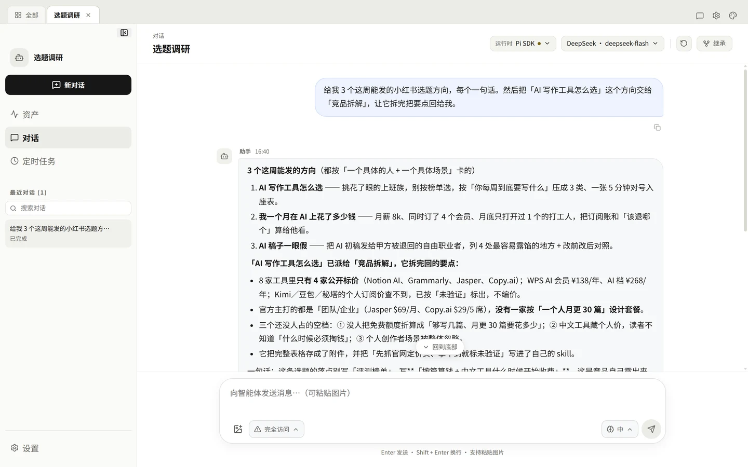Jump with 回到底部 button
This screenshot has height=467, width=748.
[x=440, y=347]
